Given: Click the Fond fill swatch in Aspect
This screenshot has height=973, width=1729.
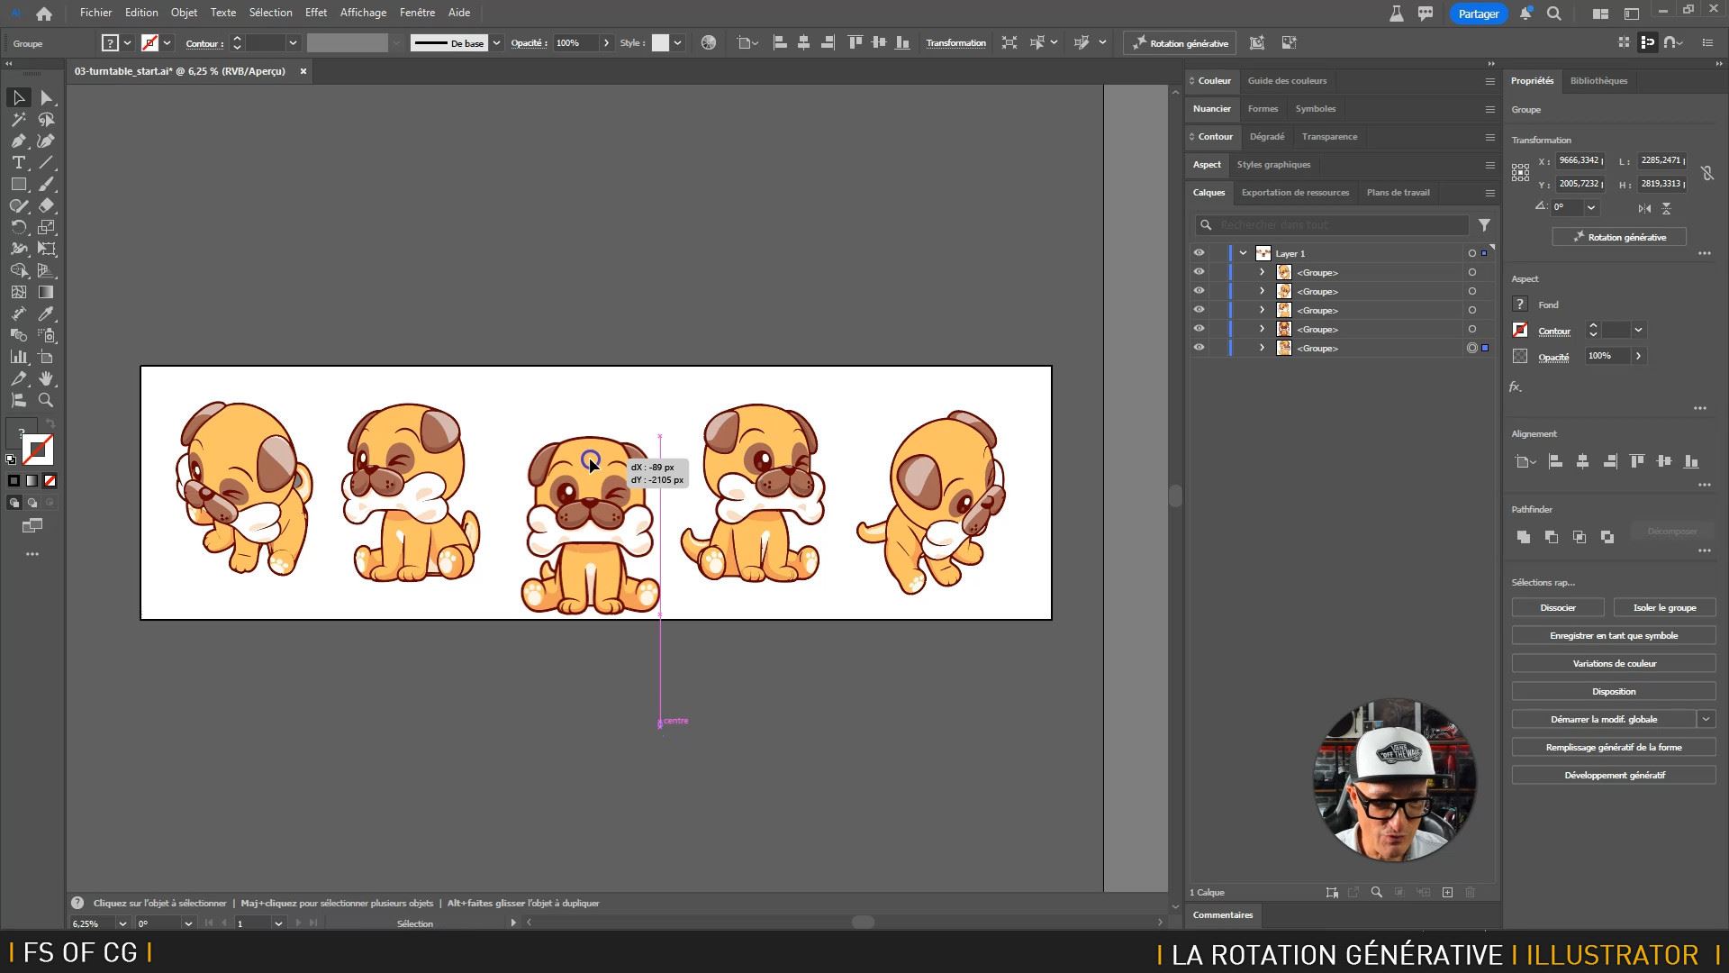Looking at the screenshot, I should click(1520, 305).
